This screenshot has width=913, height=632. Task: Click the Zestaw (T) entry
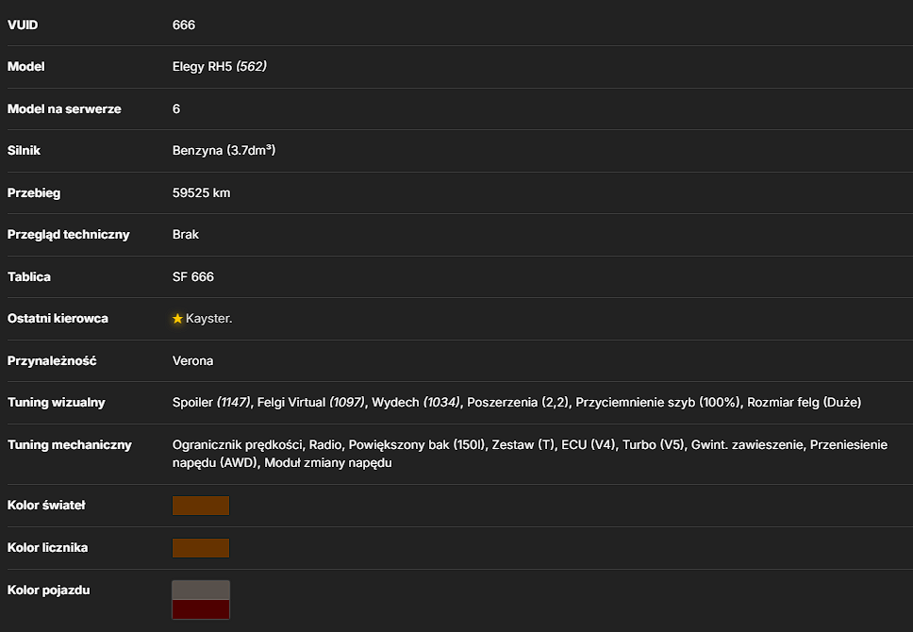(x=523, y=445)
